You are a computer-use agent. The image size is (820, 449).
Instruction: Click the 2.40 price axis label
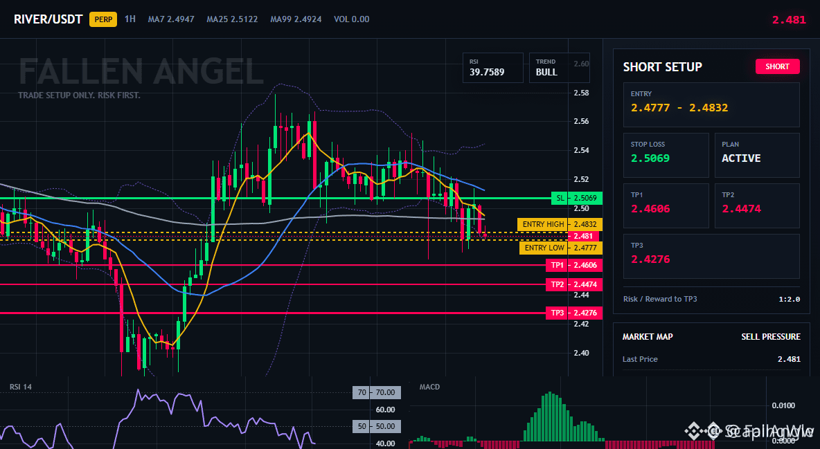tap(581, 353)
